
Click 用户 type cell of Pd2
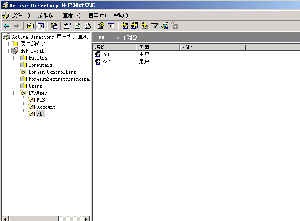tap(144, 62)
